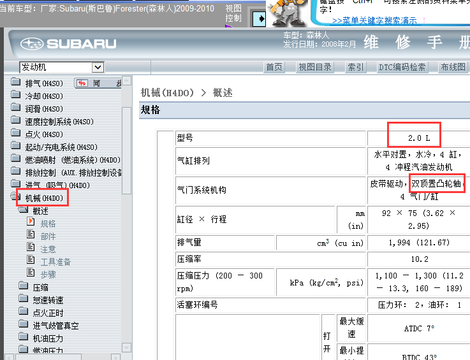470x360 pixels.
Task: Click the Subaru logo in header
Action: 68,44
